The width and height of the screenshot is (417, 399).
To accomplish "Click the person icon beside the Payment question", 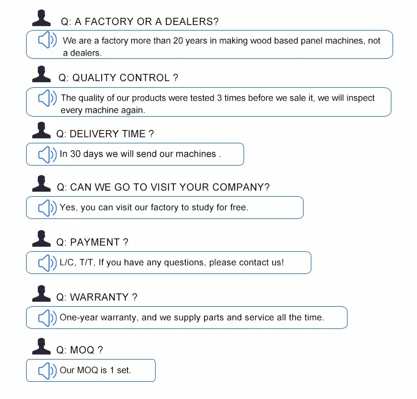I will 41,239.
